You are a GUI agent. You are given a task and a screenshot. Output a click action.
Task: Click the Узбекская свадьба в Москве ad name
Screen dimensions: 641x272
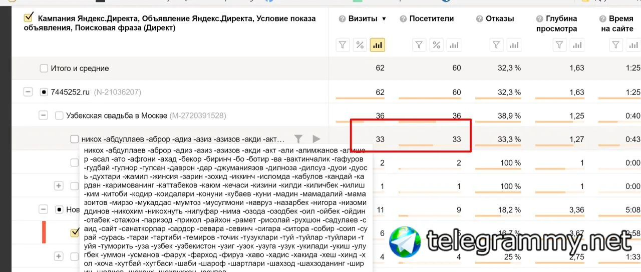[x=117, y=115]
